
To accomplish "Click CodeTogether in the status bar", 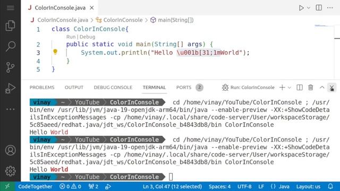I will [35, 186].
